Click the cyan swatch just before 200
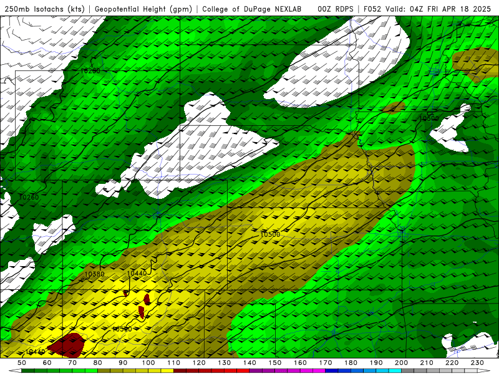499x374 pixels. coord(395,371)
